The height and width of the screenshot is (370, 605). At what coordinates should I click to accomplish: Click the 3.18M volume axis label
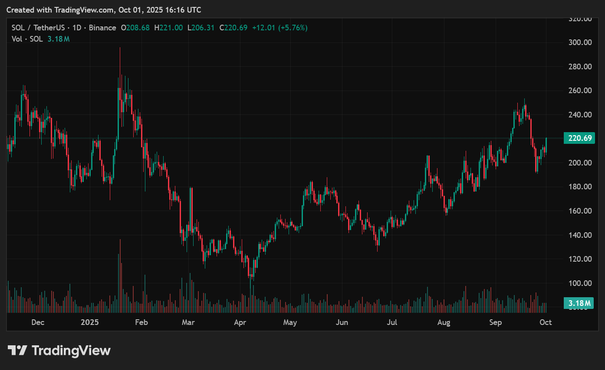[x=579, y=303]
